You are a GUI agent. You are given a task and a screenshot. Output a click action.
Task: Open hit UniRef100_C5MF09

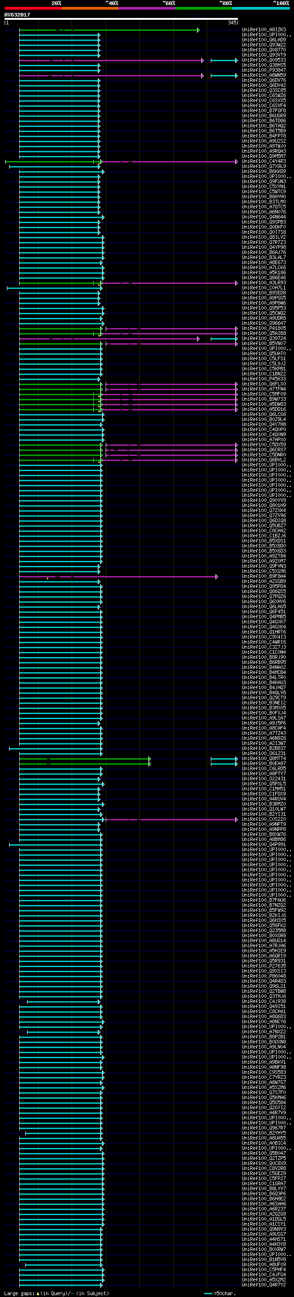(x=264, y=394)
